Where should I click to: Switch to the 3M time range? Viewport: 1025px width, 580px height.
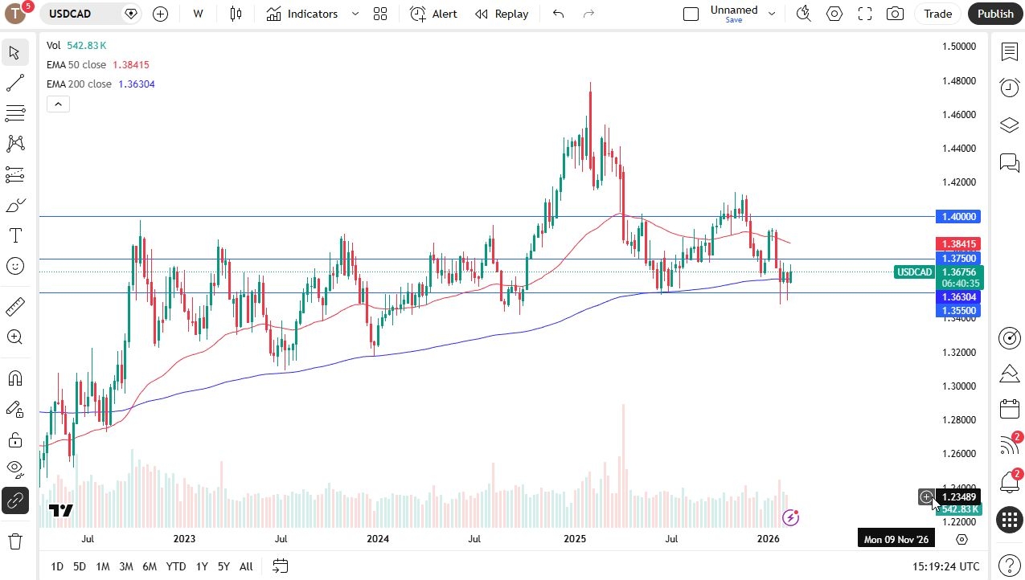coord(126,566)
